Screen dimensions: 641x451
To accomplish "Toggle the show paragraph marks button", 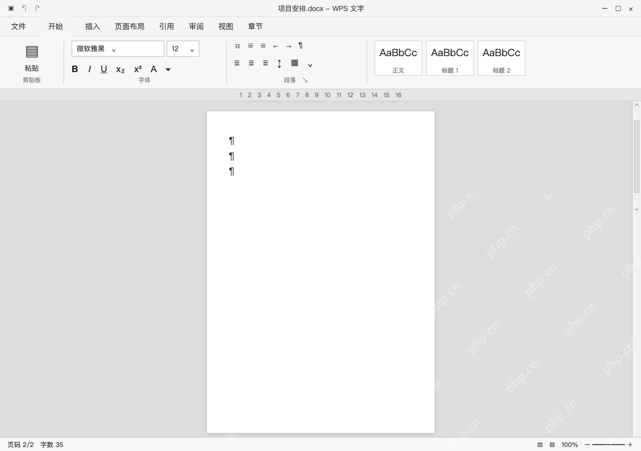I will 300,46.
